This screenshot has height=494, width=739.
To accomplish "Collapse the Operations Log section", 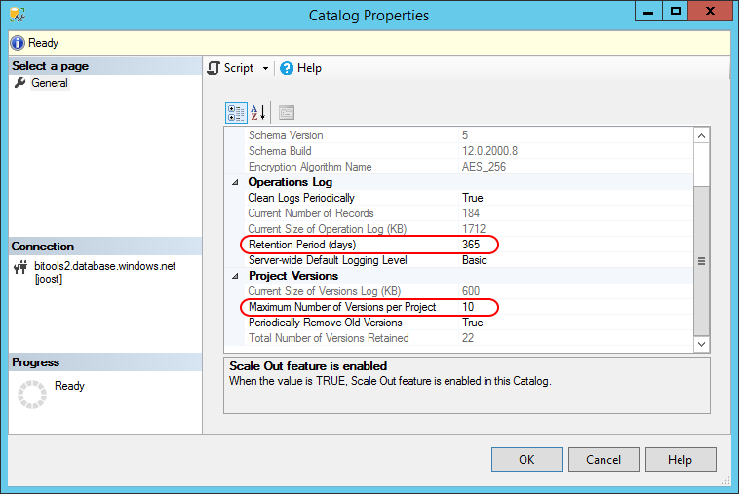I will (234, 182).
